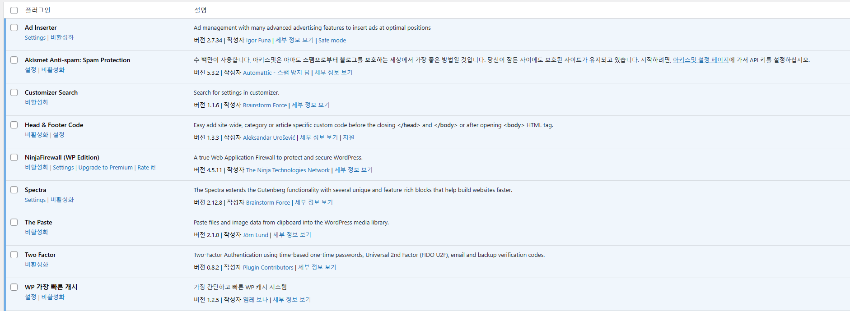Deactivate Spectra plugin
This screenshot has width=850, height=311.
coord(62,200)
